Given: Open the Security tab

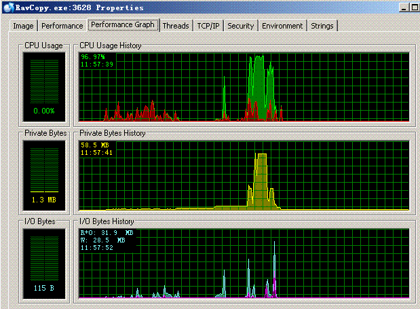Looking at the screenshot, I should pos(241,26).
